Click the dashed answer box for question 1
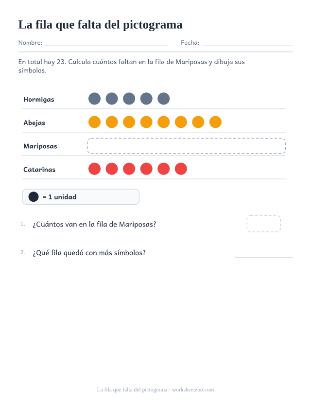The image size is (311, 403). (x=263, y=224)
